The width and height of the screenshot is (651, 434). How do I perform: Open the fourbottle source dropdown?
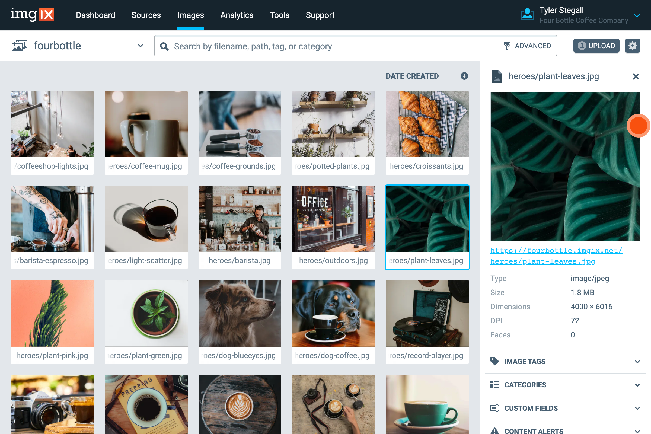(140, 46)
